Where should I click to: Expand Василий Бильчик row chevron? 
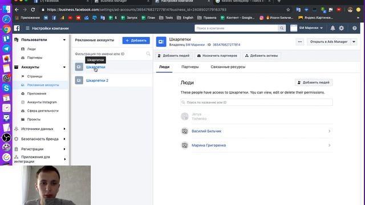pos(329,131)
